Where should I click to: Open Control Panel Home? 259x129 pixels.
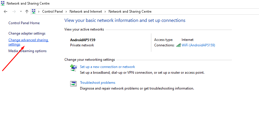click(x=24, y=23)
